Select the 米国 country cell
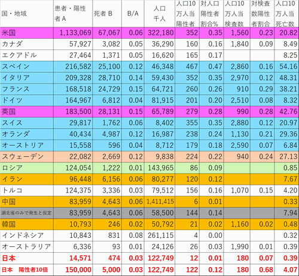The image size is (299, 276). pyautogui.click(x=27, y=33)
